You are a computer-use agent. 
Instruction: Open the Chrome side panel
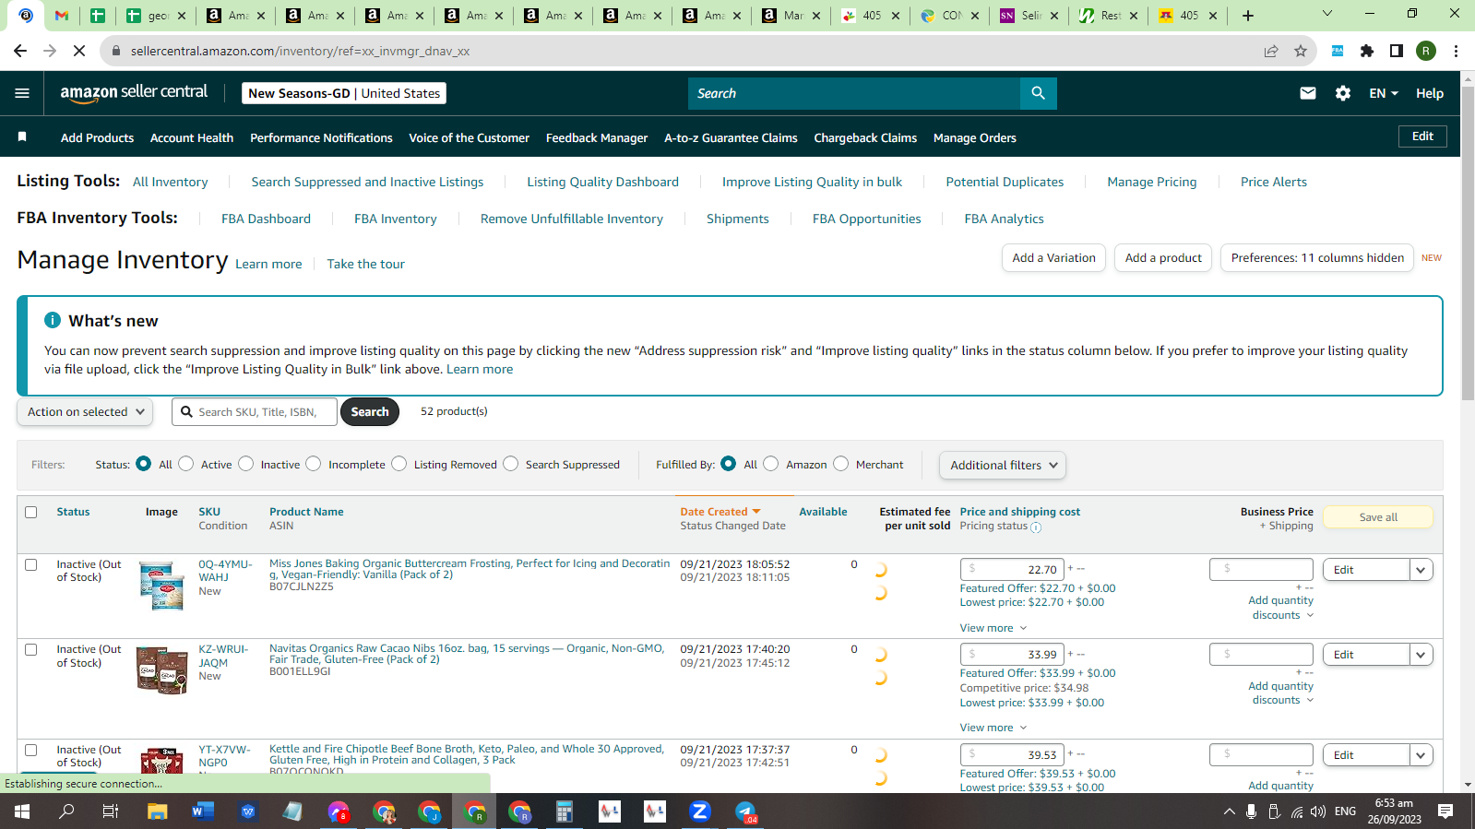(x=1397, y=51)
